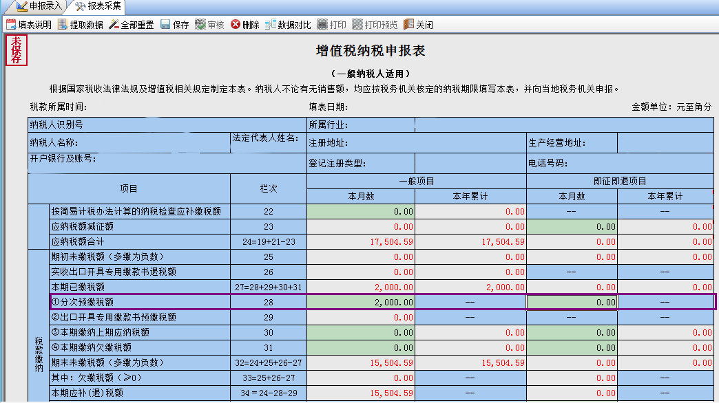Click the 审核 toolbar label
The image size is (719, 403).
coord(216,25)
